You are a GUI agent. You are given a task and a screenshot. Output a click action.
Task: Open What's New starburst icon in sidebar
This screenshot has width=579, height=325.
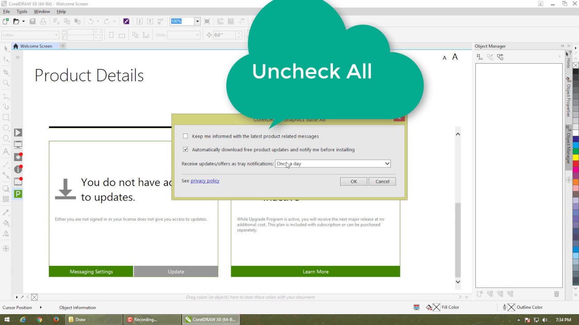[x=18, y=157]
